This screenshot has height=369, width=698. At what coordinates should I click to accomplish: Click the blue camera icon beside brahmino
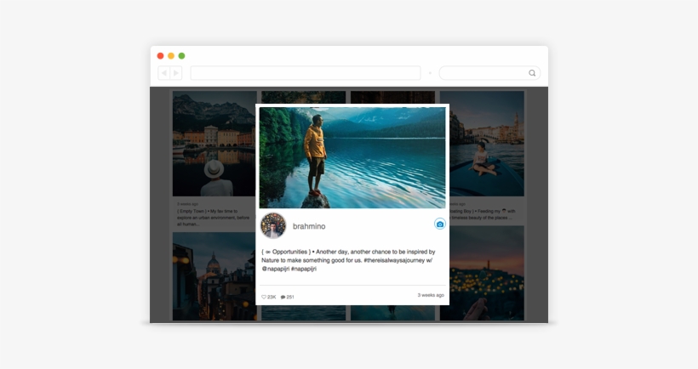pyautogui.click(x=440, y=224)
